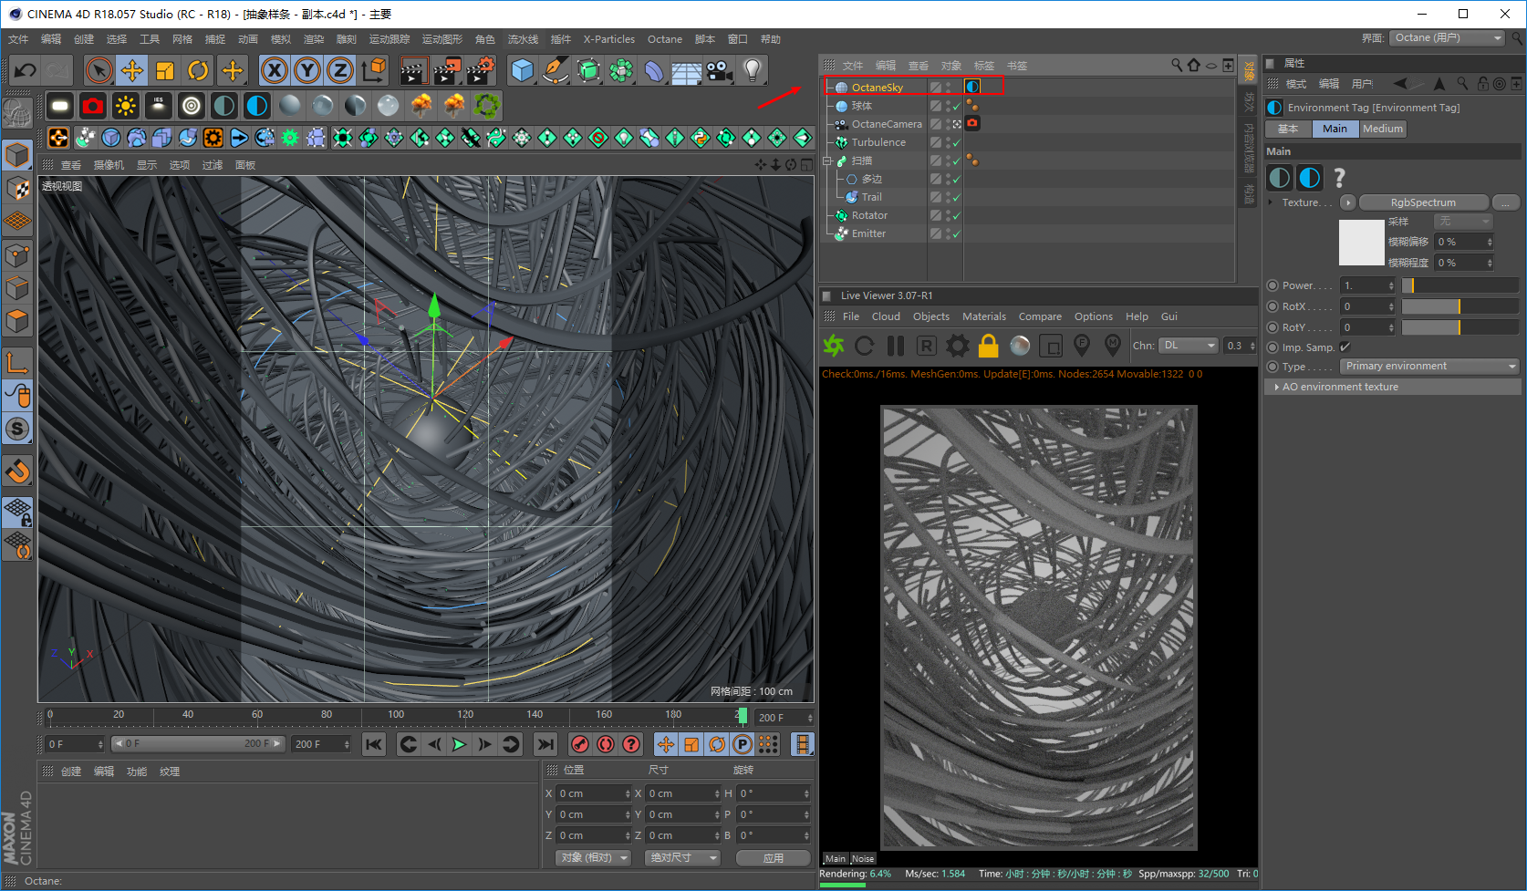1527x891 pixels.
Task: Select the Rotate tool icon
Action: pos(198,70)
